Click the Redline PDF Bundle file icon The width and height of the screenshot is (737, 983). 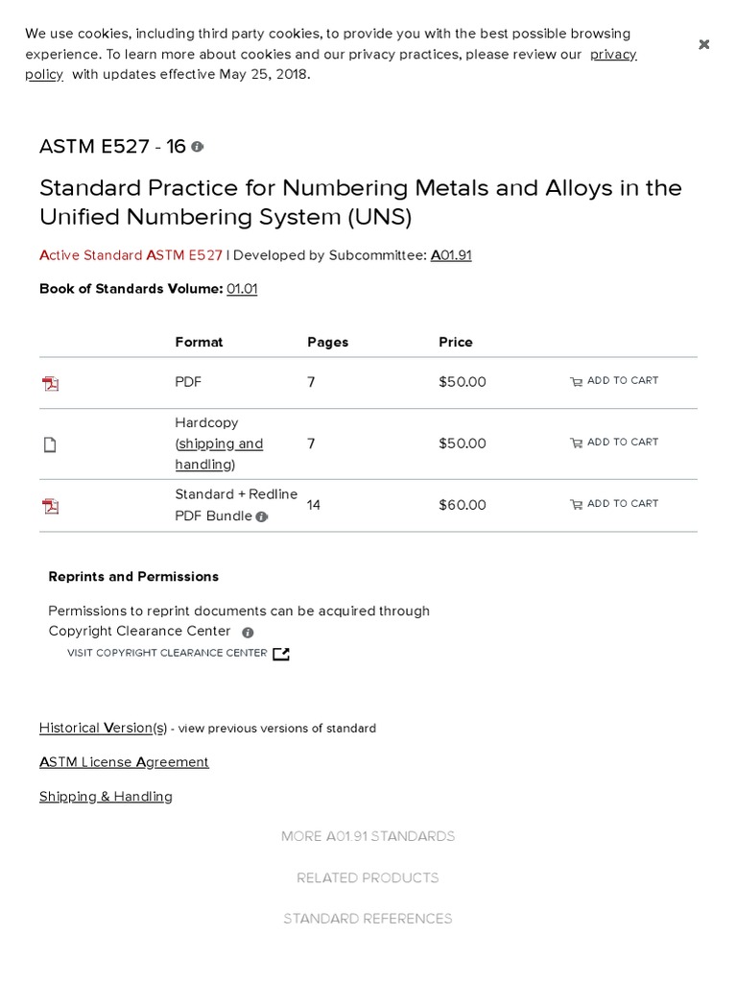(51, 506)
